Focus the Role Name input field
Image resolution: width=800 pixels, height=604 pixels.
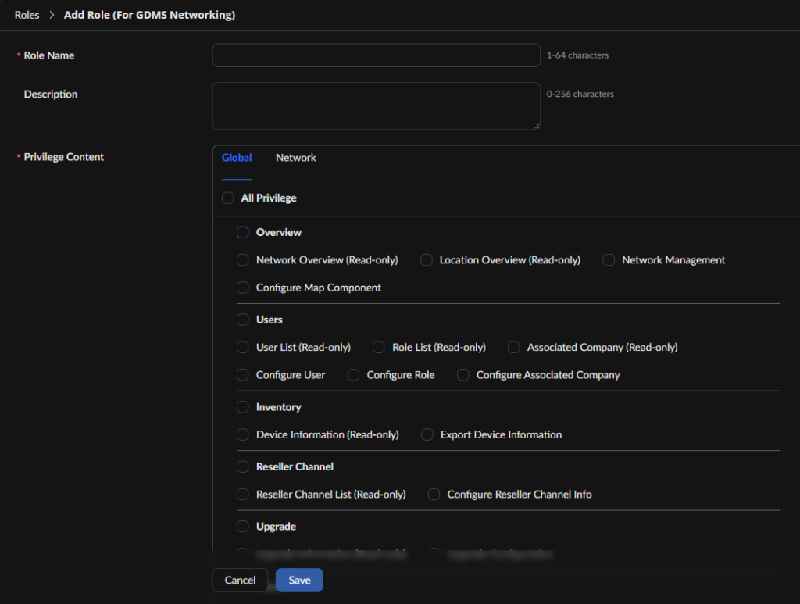(x=376, y=55)
